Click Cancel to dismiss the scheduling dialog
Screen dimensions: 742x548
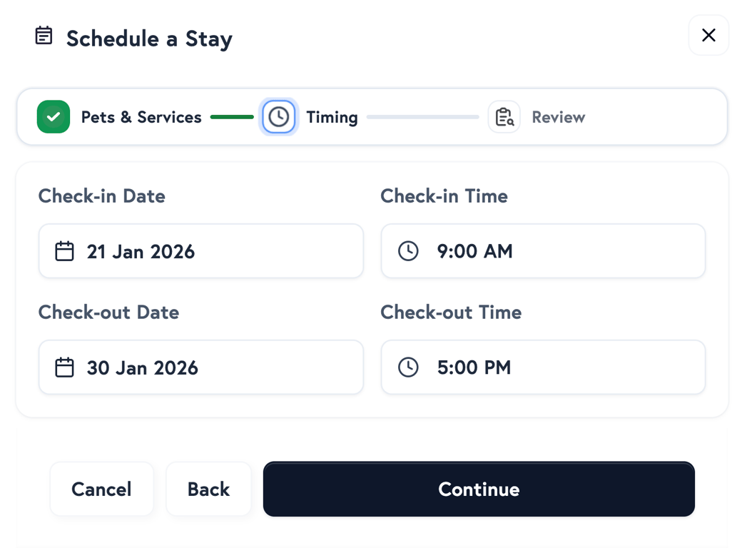coord(101,489)
